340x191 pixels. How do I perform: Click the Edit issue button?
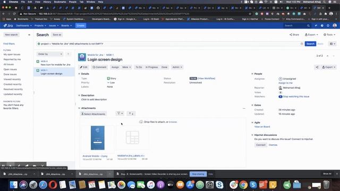pyautogui.click(x=83, y=67)
